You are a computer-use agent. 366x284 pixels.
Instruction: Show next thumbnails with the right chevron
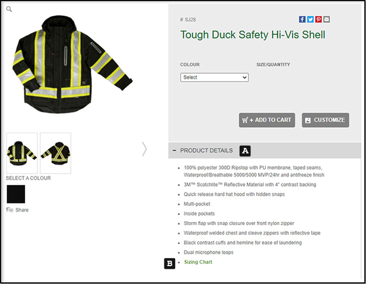tap(144, 149)
